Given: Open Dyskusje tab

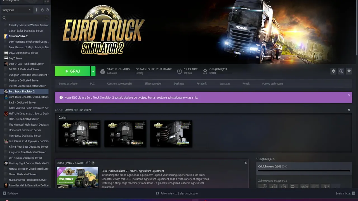Looking at the screenshot, I should (179, 83).
